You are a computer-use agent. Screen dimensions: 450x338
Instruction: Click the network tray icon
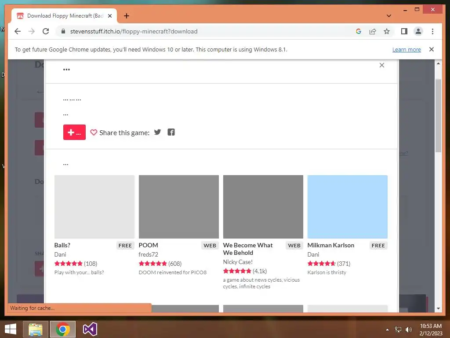tap(398, 330)
